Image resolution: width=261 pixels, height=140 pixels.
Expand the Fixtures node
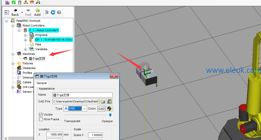tap(13, 64)
